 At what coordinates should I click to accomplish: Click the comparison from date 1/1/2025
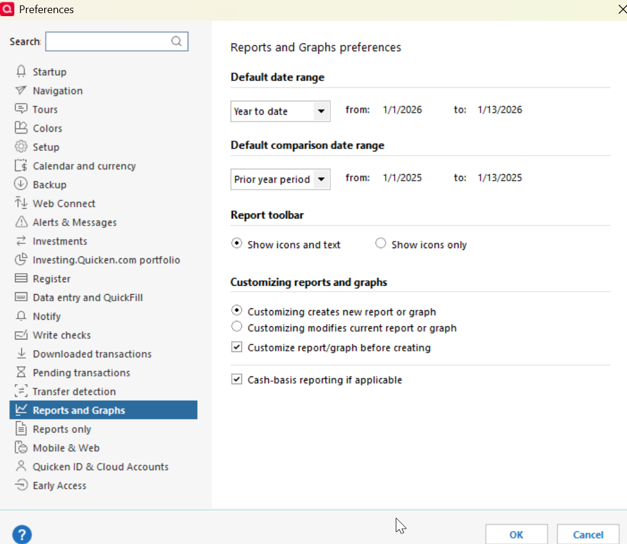pyautogui.click(x=402, y=178)
